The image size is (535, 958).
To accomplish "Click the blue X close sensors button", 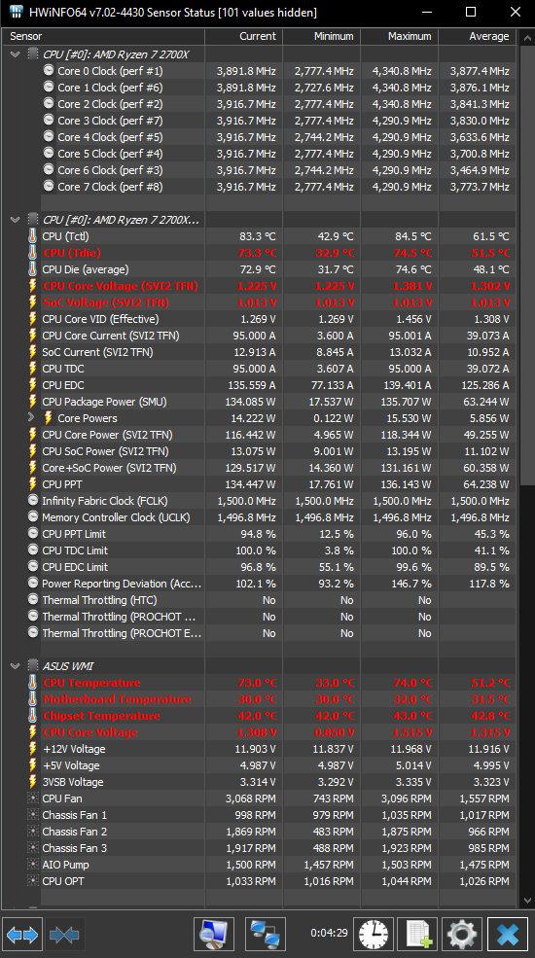I will (508, 935).
